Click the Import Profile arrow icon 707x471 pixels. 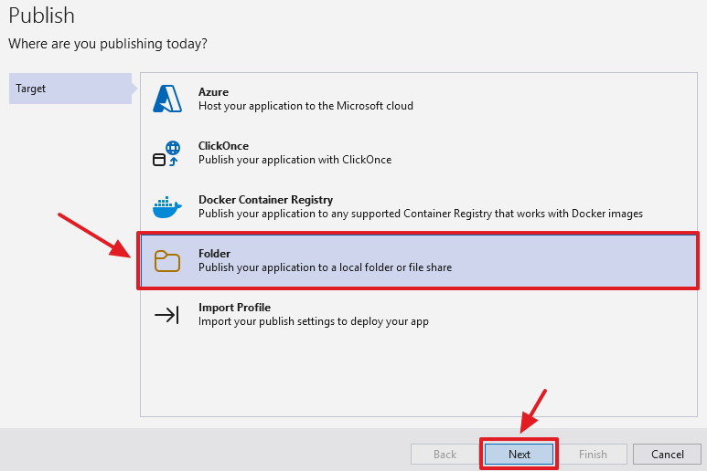[166, 315]
